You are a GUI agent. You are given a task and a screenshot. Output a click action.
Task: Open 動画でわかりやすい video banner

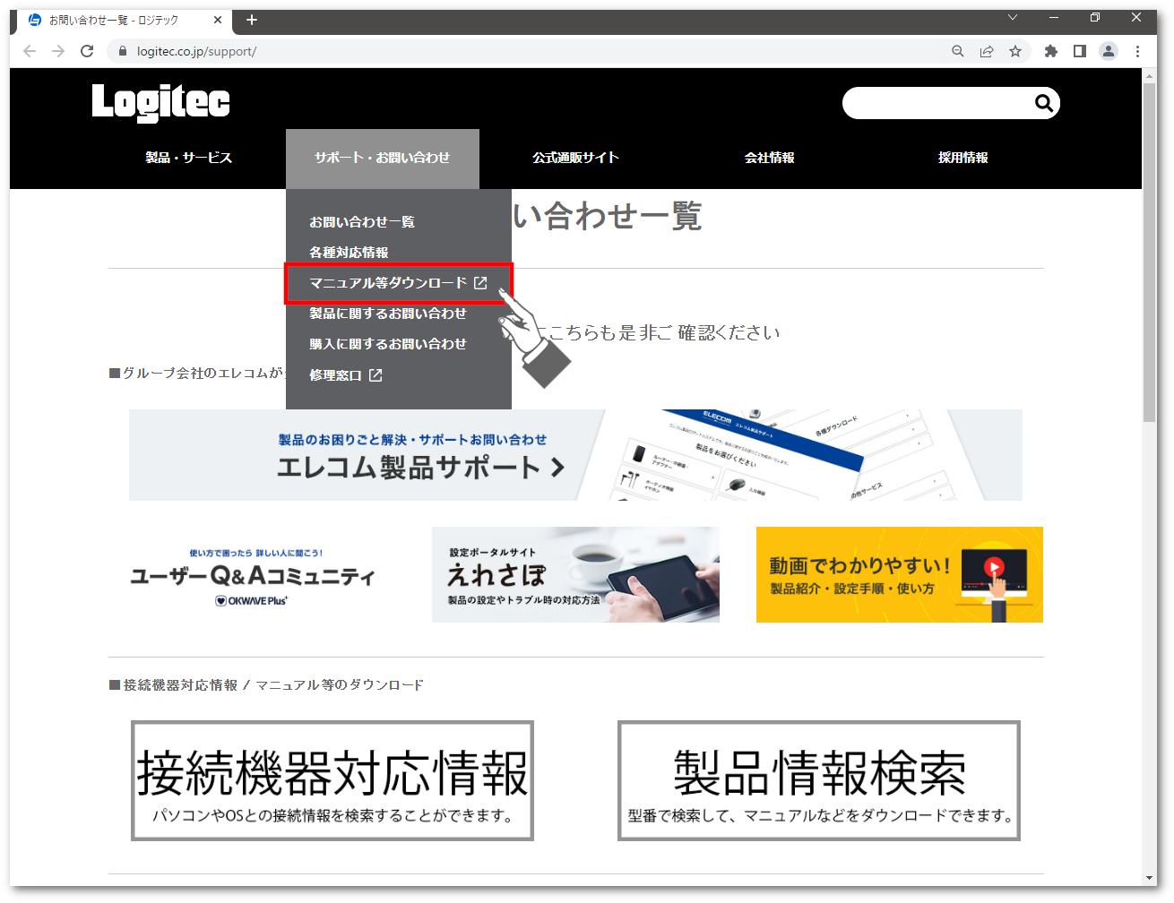tap(900, 575)
